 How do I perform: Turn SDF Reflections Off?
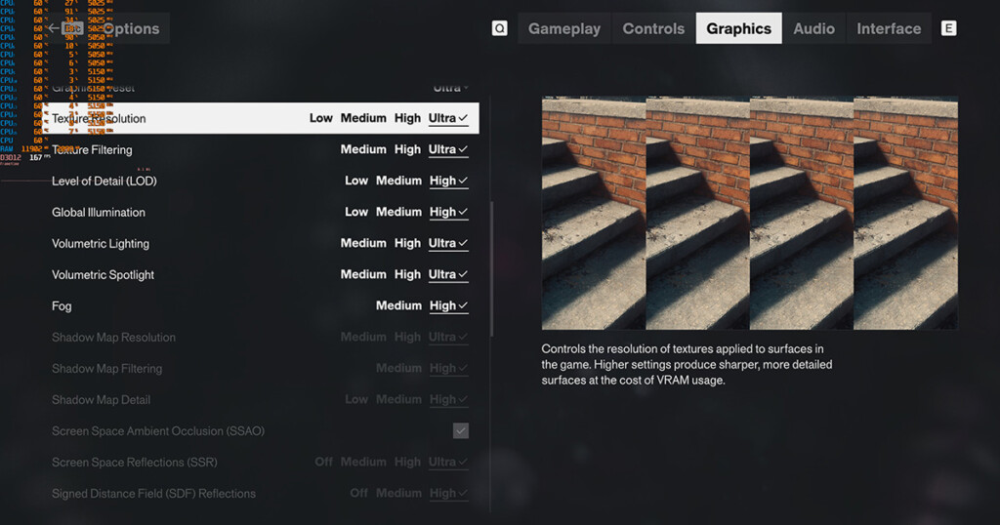pos(359,493)
